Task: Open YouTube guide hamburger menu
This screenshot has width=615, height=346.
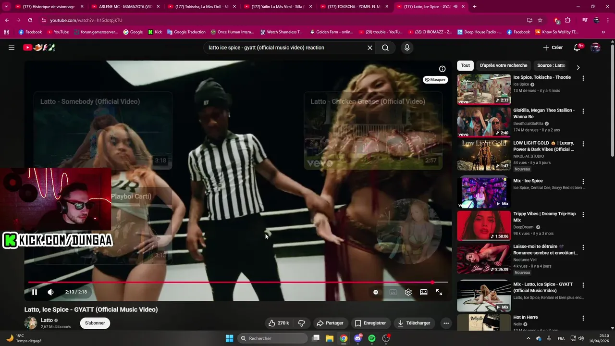Action: [x=12, y=48]
